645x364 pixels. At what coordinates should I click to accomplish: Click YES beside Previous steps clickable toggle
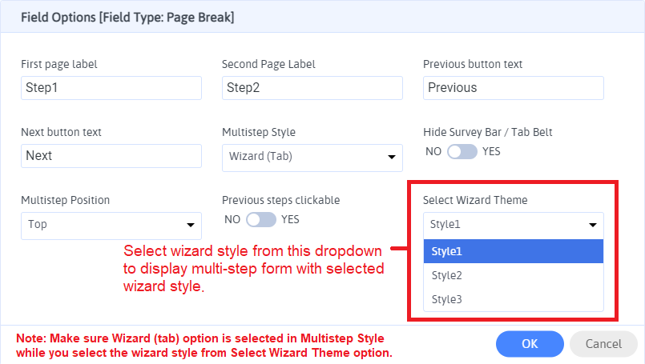coord(290,219)
